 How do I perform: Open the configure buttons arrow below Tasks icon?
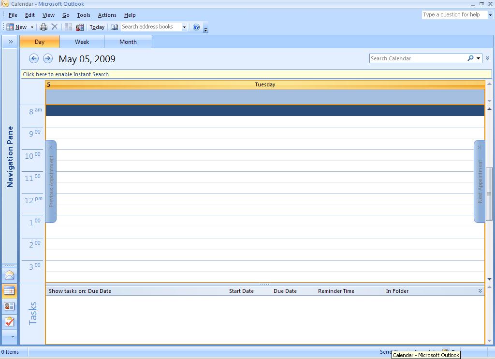pyautogui.click(x=13, y=337)
